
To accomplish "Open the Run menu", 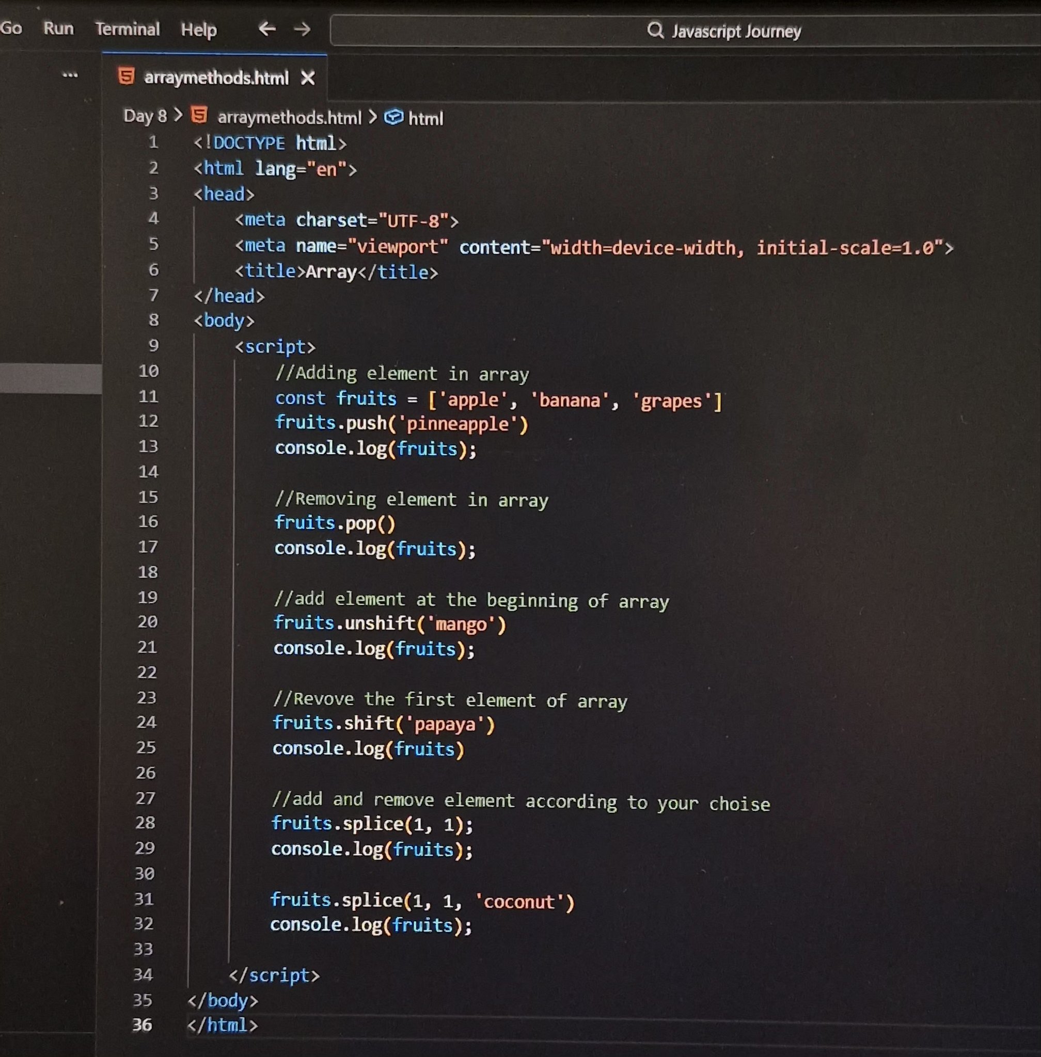I will click(x=58, y=28).
